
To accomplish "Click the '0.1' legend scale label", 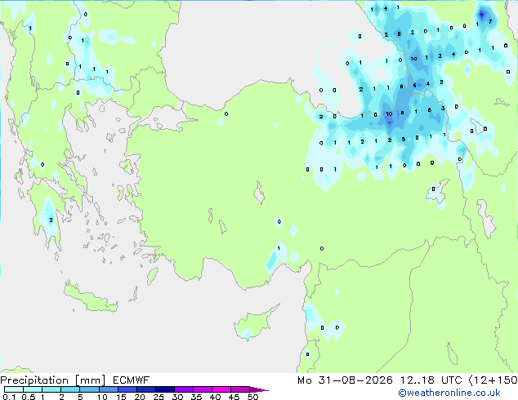I will 9,397.
